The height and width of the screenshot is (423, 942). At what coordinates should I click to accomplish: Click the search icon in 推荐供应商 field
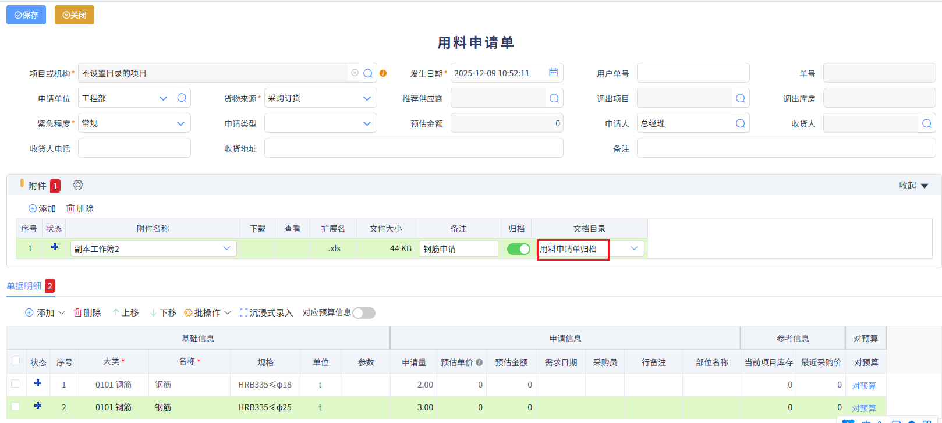pos(554,98)
